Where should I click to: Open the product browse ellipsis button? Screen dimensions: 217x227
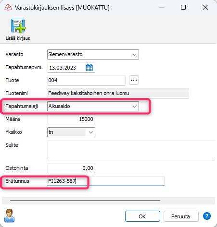pos(134,80)
